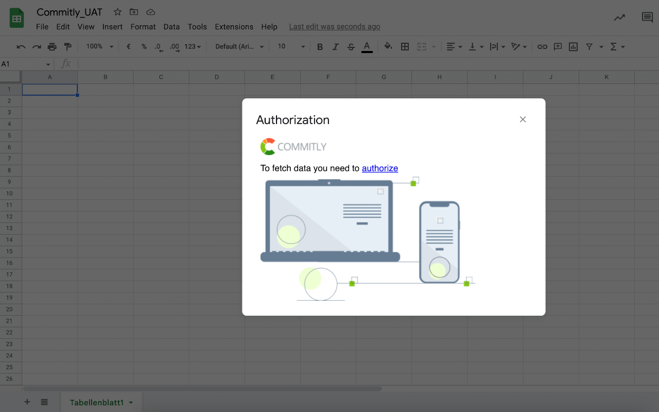This screenshot has height=412, width=659.
Task: Open the Insert menu
Action: coord(112,27)
